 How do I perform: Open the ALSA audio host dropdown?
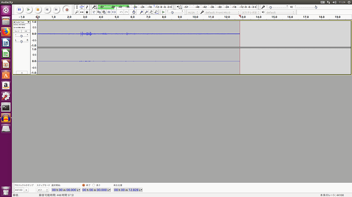pyautogui.click(x=193, y=13)
